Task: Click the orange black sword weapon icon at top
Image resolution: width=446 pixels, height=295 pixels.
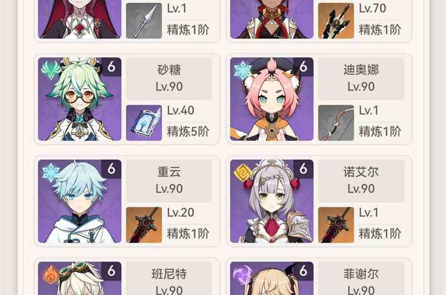Action: tap(336, 21)
